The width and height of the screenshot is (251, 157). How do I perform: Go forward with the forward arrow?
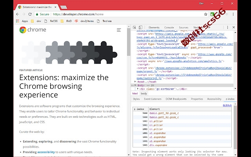coord(24,14)
